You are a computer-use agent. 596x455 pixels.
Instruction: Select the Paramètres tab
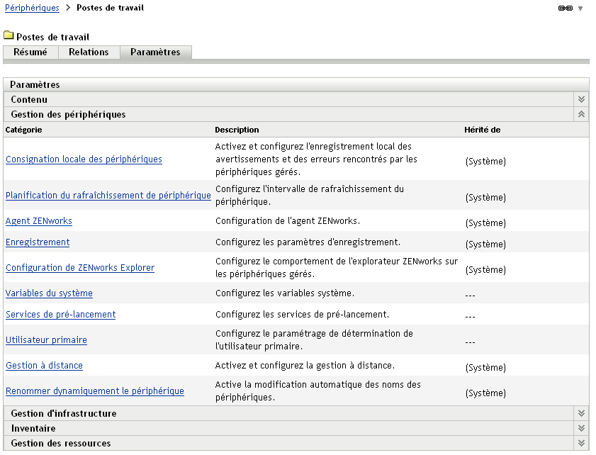coord(155,52)
